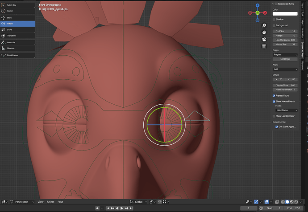Jump to the end frame
The width and height of the screenshot is (308, 212).
pyautogui.click(x=131, y=208)
